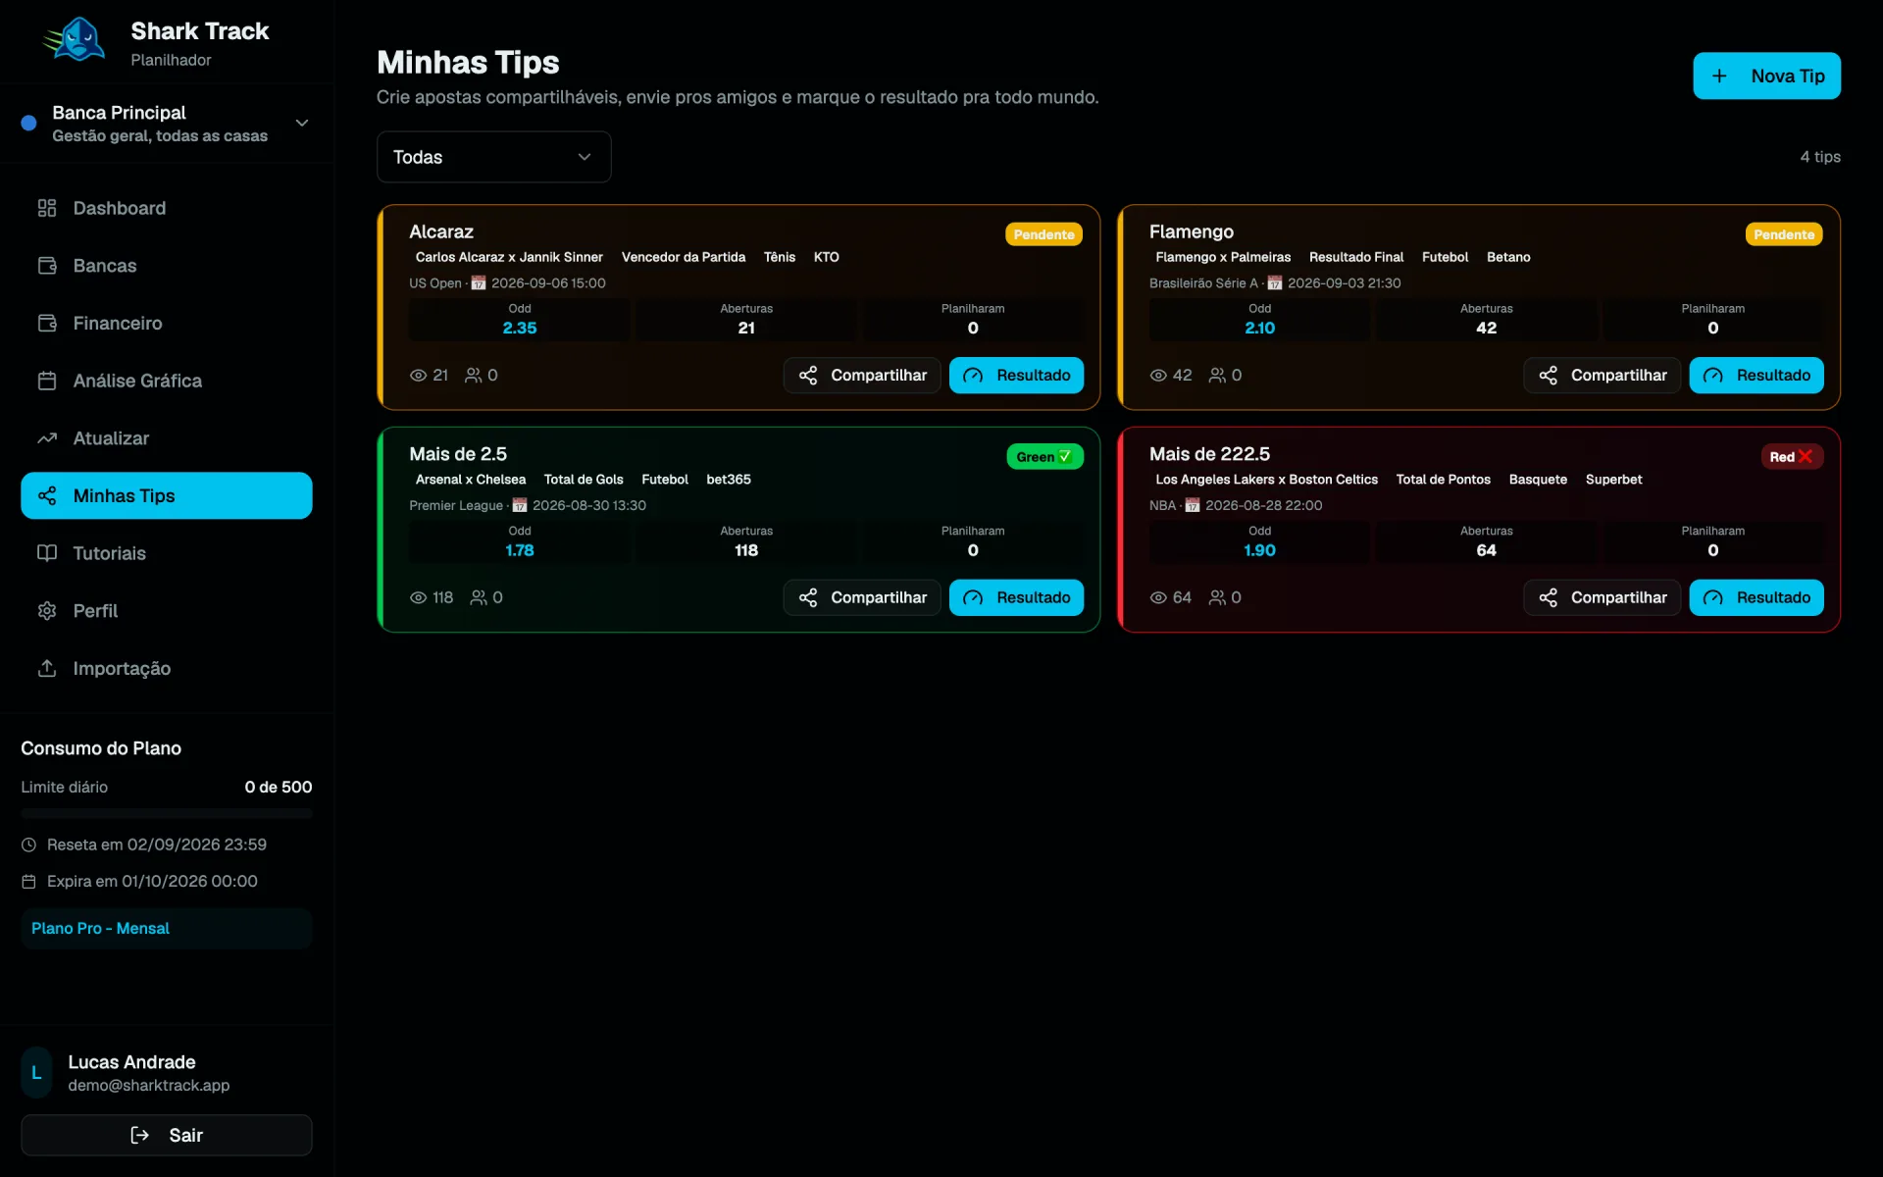Share the Mais de 222.5 tip
1883x1177 pixels.
click(x=1602, y=597)
